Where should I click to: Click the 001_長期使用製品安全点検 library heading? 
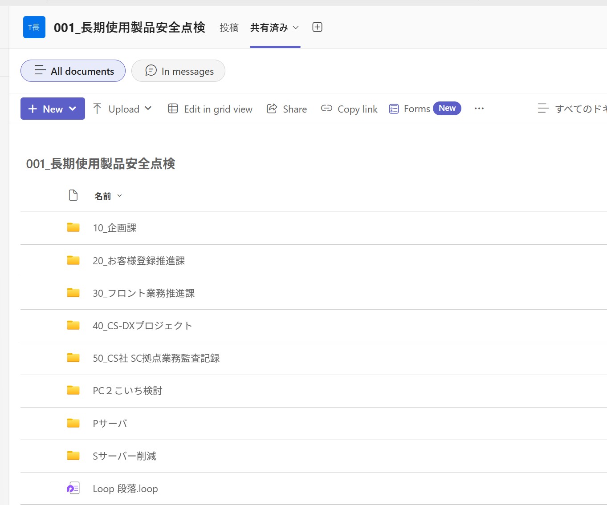point(101,164)
